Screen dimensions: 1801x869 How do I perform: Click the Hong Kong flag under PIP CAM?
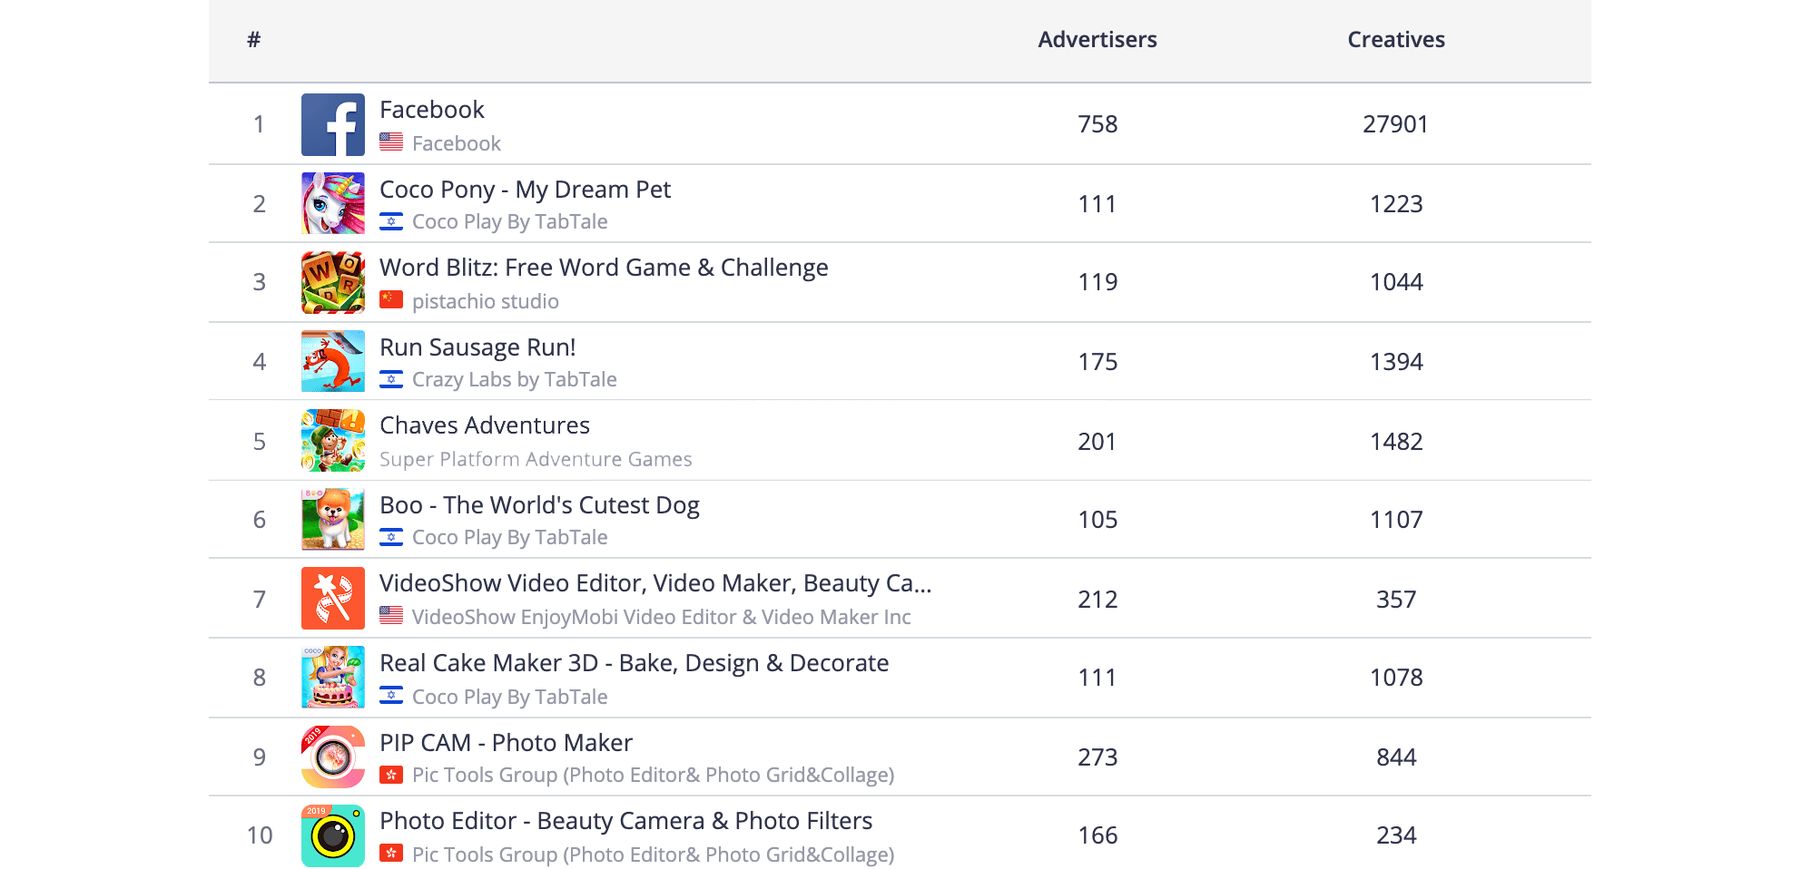[x=391, y=774]
